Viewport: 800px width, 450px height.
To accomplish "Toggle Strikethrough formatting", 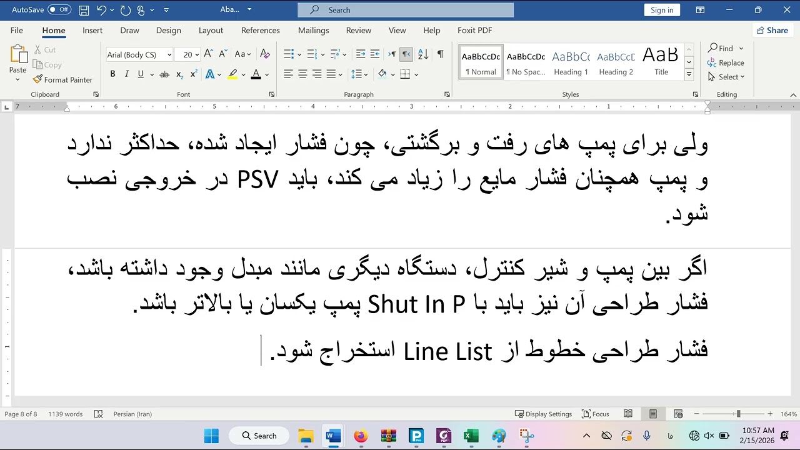I will point(164,74).
